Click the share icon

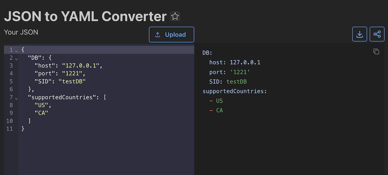pyautogui.click(x=377, y=34)
